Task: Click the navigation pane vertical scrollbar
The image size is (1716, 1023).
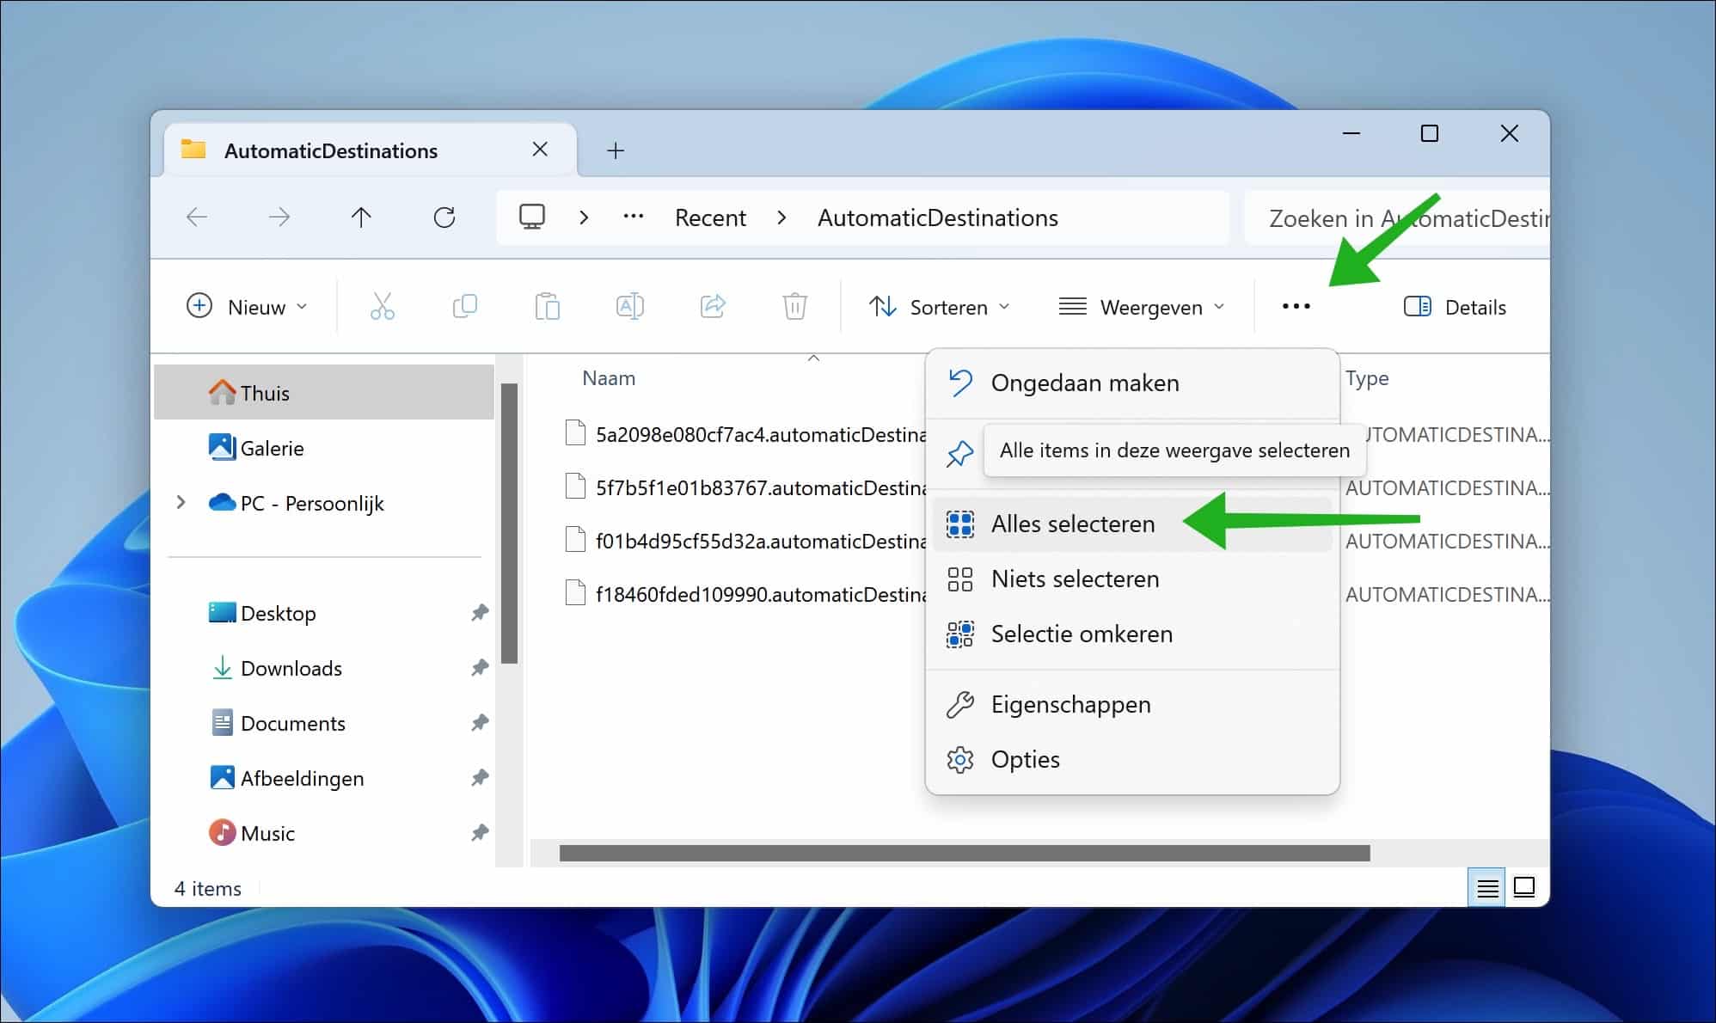Action: [x=509, y=524]
